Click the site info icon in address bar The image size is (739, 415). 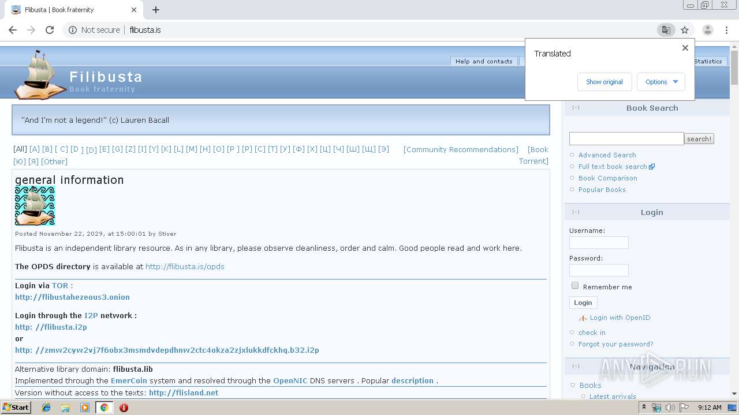(x=73, y=30)
